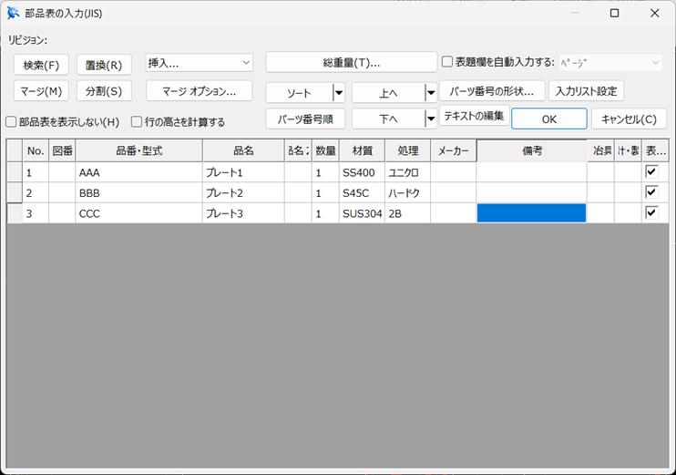
Task: Select the 2B treatment cell
Action: (408, 213)
